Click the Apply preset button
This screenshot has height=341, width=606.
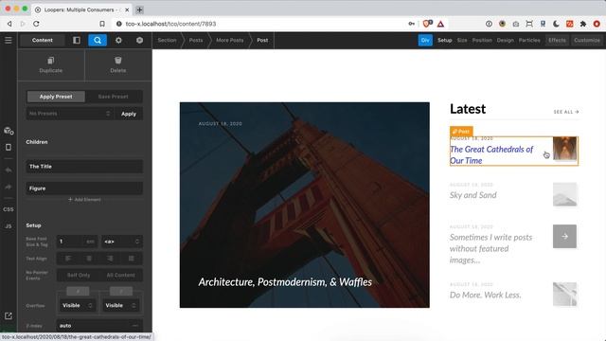click(x=129, y=114)
